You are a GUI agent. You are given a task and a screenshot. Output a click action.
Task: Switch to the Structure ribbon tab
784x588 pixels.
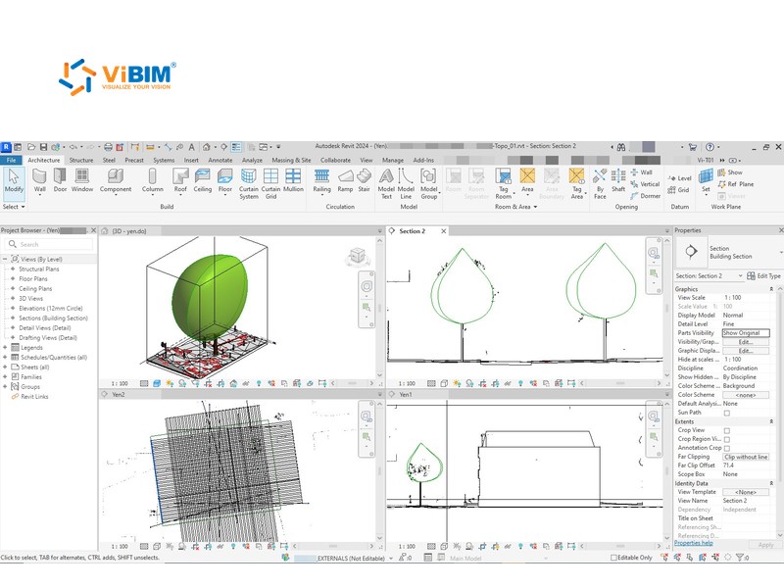(x=81, y=160)
